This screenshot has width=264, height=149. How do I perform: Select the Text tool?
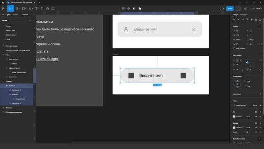tap(36, 8)
